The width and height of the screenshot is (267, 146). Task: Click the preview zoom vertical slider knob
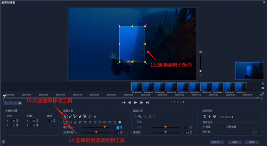tap(201, 71)
